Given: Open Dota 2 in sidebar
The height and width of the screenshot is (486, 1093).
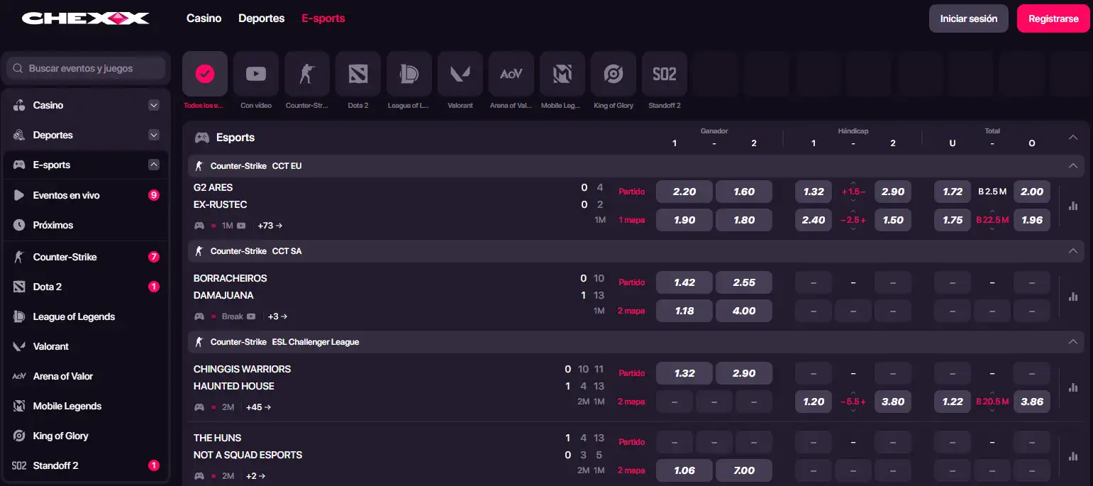Looking at the screenshot, I should (x=86, y=287).
